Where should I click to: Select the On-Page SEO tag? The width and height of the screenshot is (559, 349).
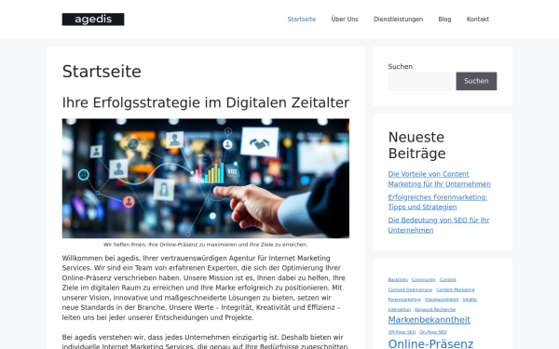click(433, 332)
